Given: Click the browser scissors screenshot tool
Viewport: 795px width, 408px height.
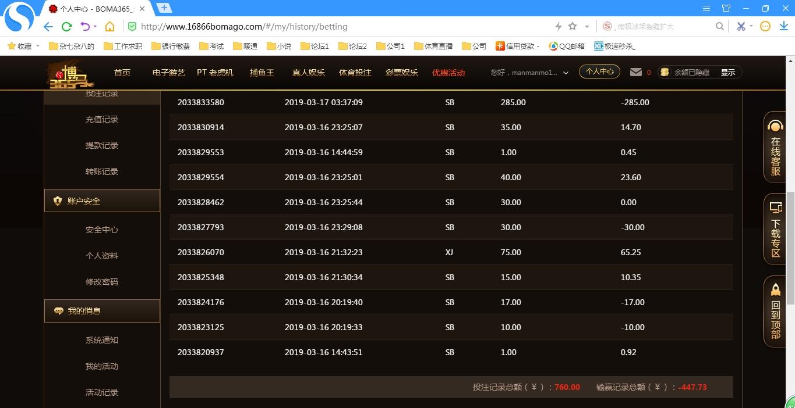Looking at the screenshot, I should coord(741,26).
